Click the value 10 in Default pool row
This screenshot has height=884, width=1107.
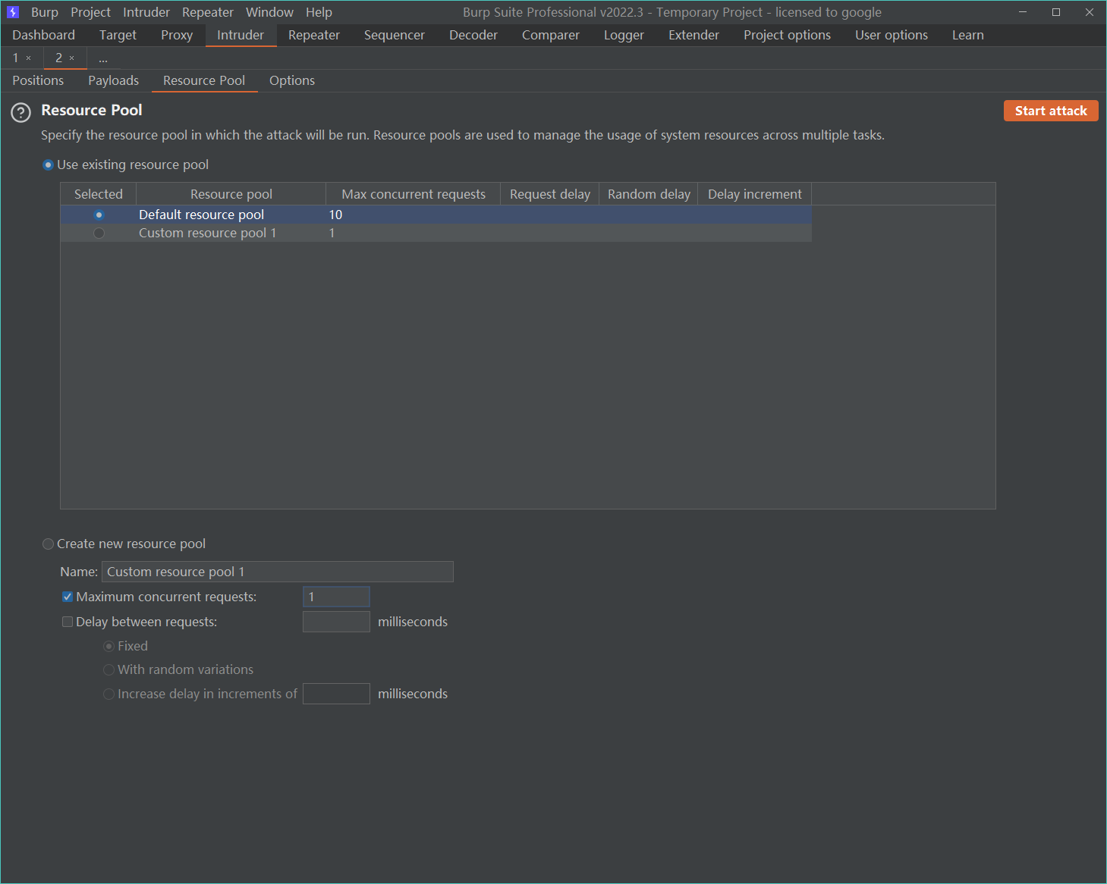pos(335,215)
